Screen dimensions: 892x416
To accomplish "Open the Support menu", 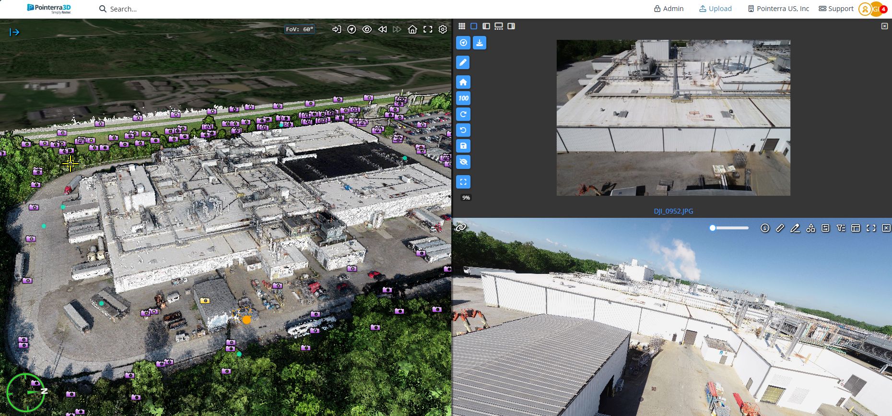I will tap(836, 9).
